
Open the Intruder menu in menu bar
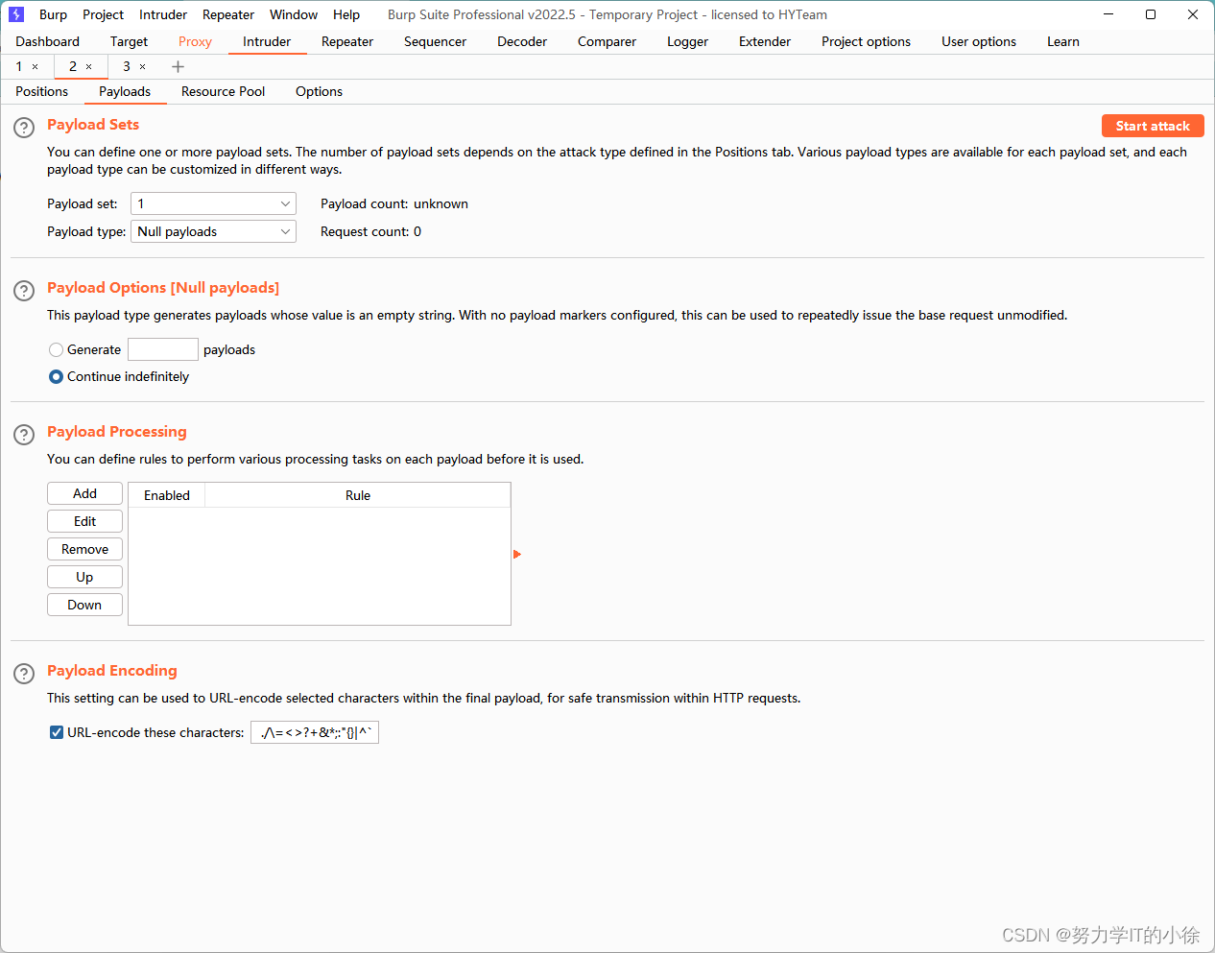(163, 14)
